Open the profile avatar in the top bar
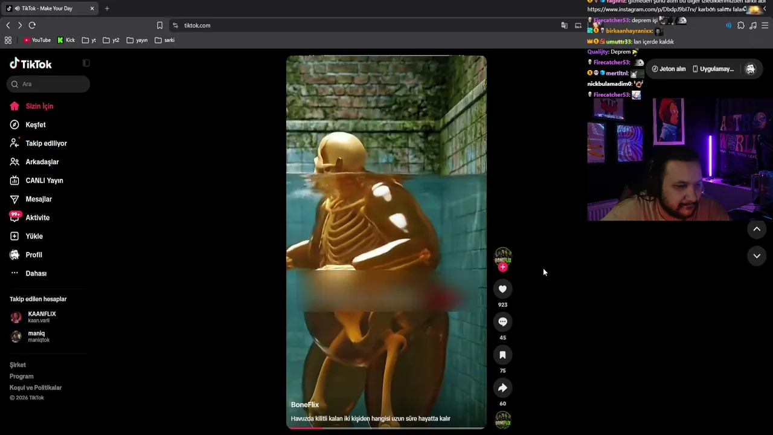This screenshot has width=773, height=435. [751, 69]
